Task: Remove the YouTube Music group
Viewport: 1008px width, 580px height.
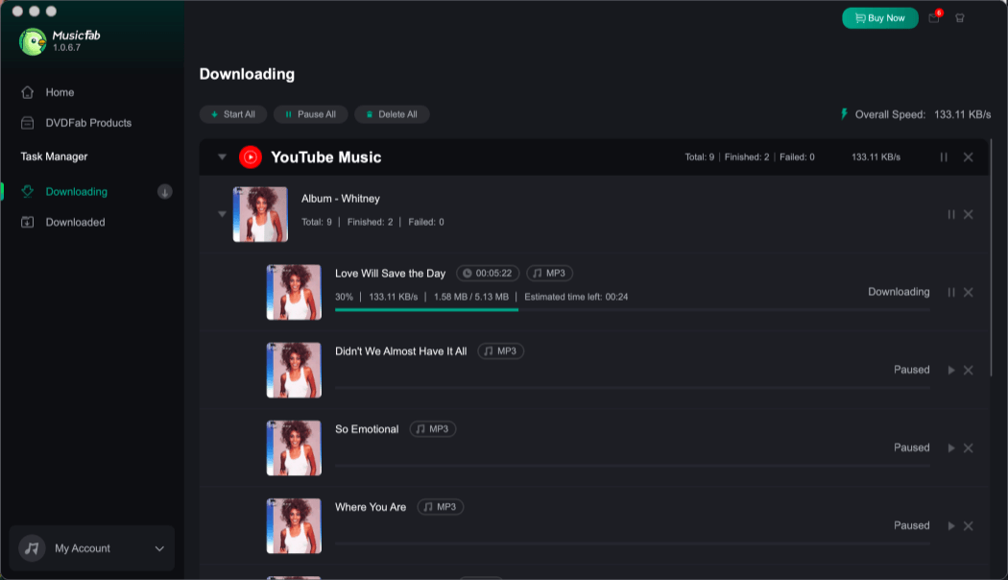Action: [x=968, y=157]
